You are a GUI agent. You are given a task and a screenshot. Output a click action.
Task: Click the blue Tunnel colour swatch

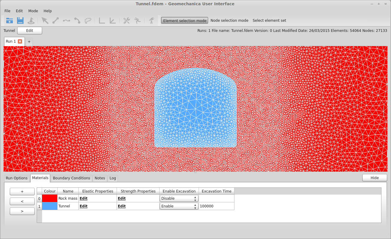tap(50, 206)
